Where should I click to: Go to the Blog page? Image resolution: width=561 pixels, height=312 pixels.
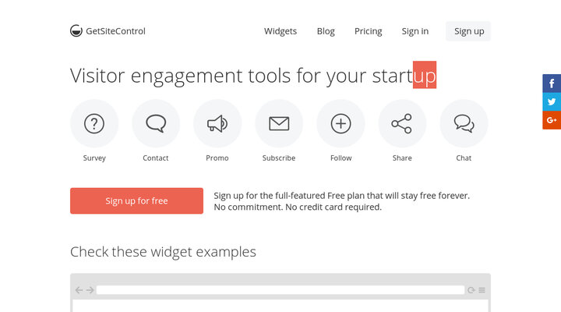point(326,31)
